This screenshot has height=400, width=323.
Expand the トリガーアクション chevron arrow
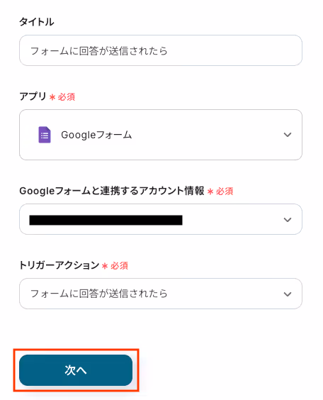[x=288, y=294]
